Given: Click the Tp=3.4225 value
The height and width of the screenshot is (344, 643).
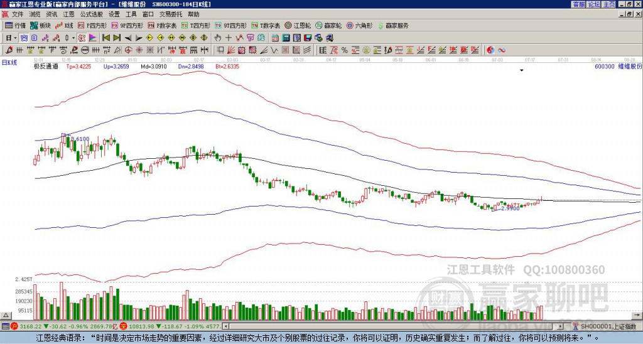Looking at the screenshot, I should 78,66.
